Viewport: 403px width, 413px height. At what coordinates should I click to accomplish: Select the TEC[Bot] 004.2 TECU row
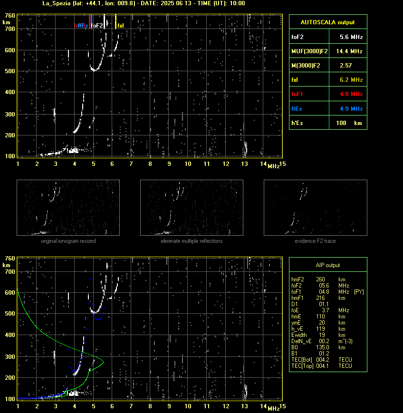(x=322, y=360)
